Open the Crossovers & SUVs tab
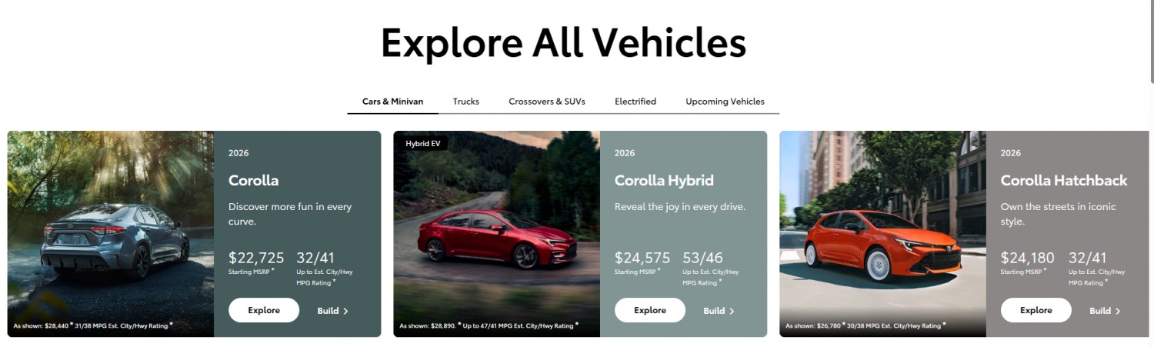The height and width of the screenshot is (347, 1154). (x=547, y=102)
